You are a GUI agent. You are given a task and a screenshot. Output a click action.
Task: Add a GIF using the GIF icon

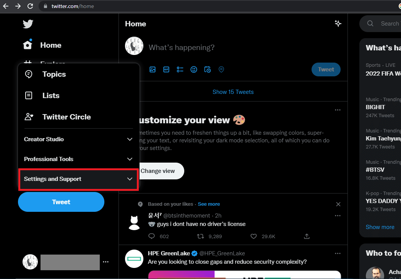(166, 69)
